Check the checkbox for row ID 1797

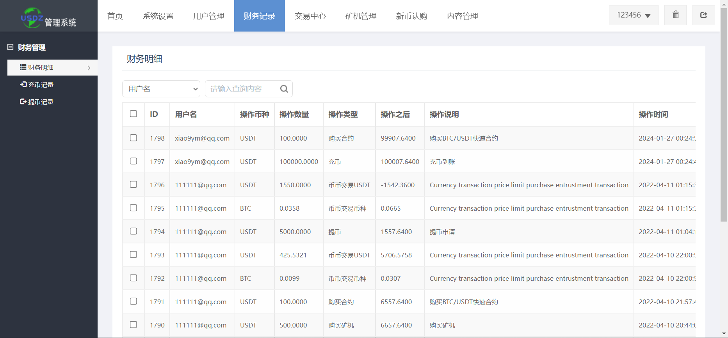point(133,161)
